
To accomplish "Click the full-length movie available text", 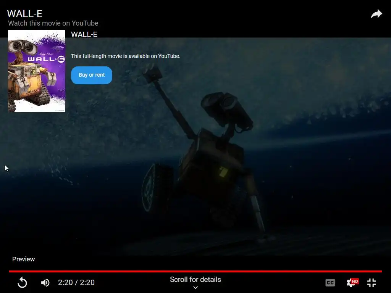I will pos(126,56).
